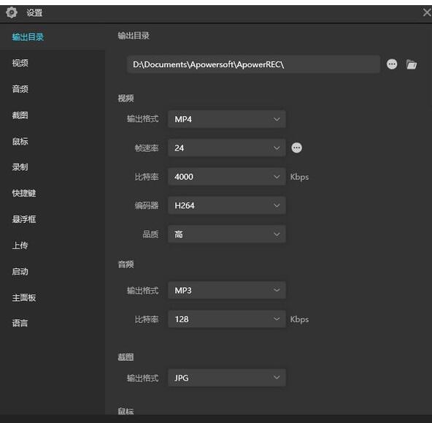Close the settings window
The width and height of the screenshot is (432, 423).
[427, 12]
